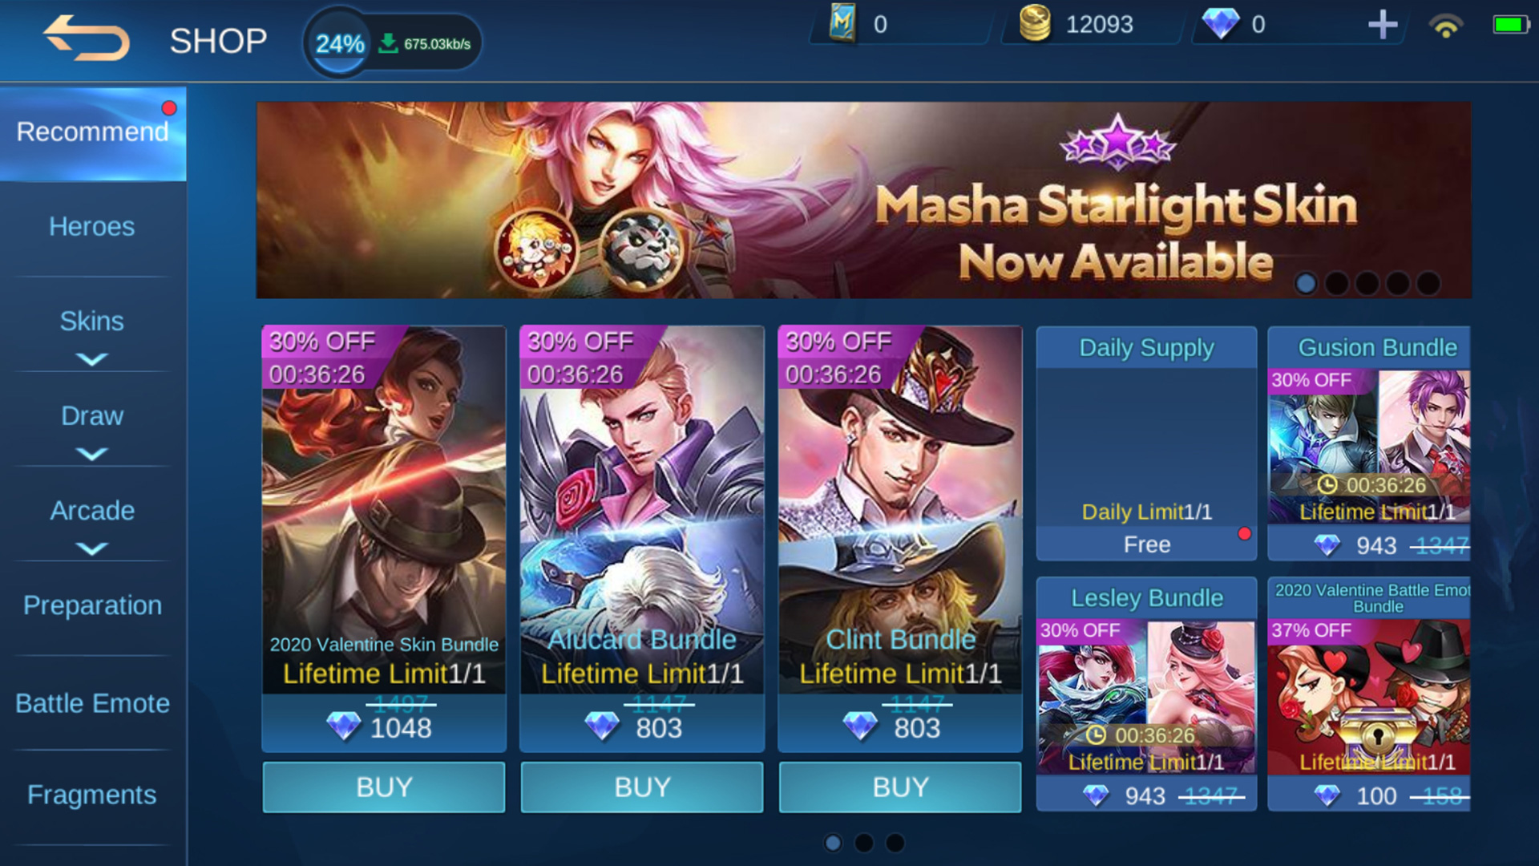Open the download progress indicator
Image resolution: width=1539 pixels, height=866 pixels.
point(392,42)
